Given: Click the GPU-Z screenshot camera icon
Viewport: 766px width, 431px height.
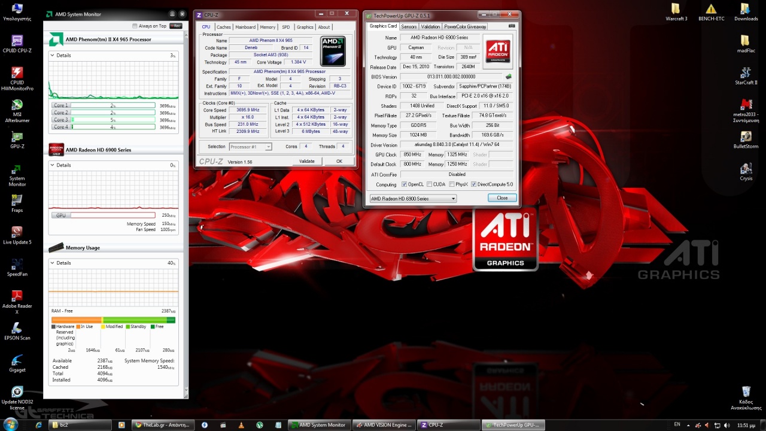Looking at the screenshot, I should [512, 26].
